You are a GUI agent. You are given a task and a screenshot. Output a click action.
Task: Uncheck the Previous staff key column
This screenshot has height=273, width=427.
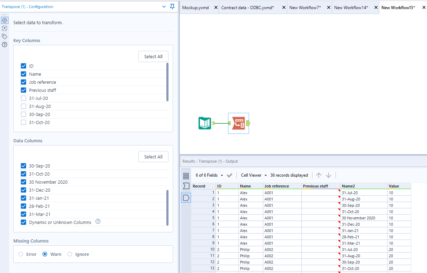click(23, 90)
